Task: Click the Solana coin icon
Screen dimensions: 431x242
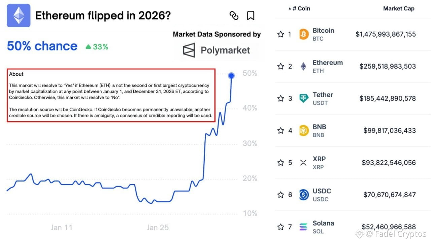Action: (x=304, y=227)
